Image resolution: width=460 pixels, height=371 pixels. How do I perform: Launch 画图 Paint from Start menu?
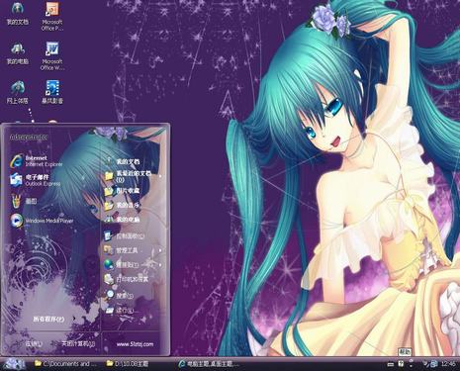point(24,201)
